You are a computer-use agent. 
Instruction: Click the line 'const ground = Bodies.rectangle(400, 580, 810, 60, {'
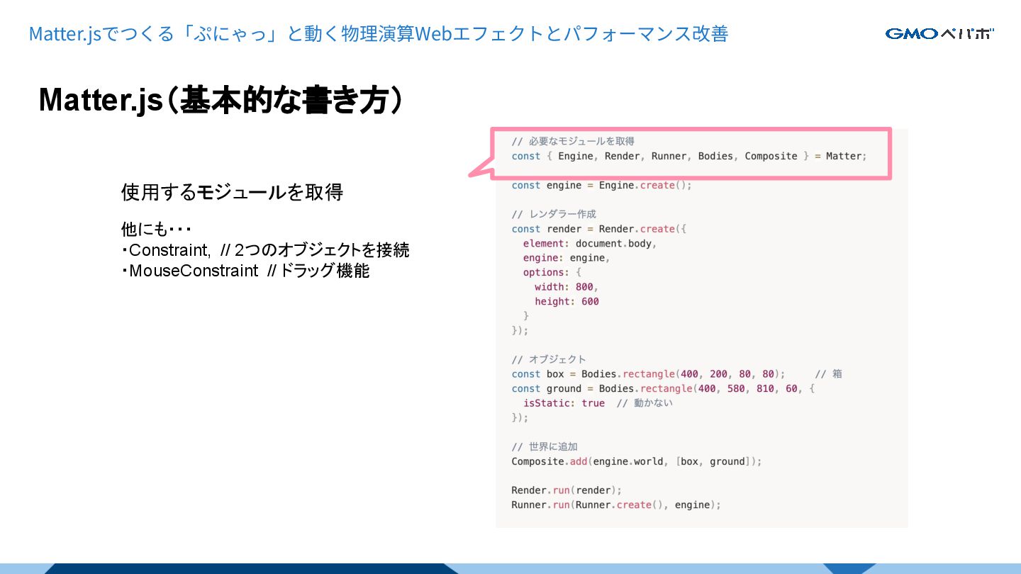[x=664, y=388]
